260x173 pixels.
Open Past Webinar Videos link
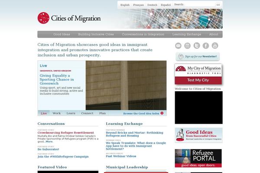(x=121, y=156)
